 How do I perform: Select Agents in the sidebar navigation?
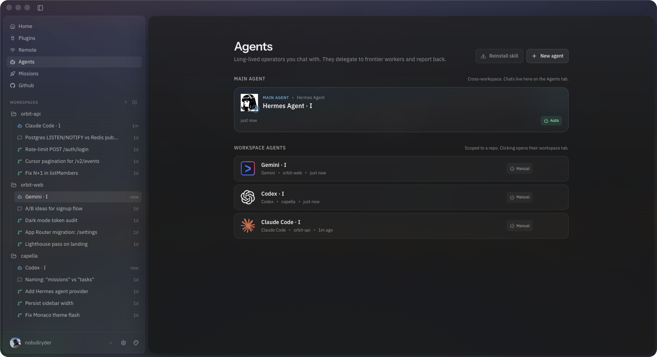pyautogui.click(x=74, y=62)
